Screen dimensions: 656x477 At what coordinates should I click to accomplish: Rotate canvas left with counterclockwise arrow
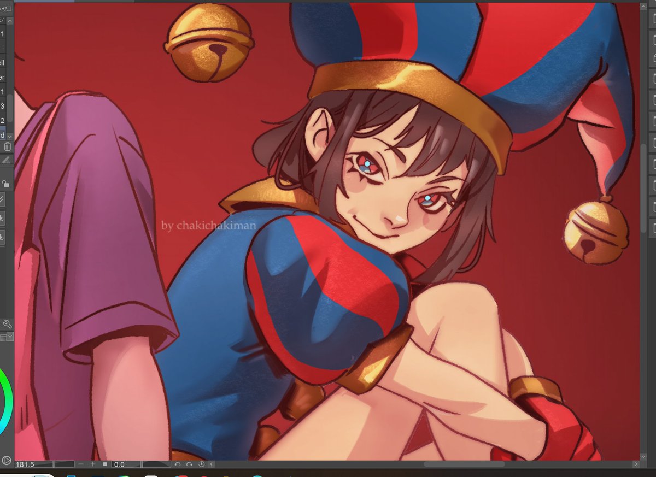(x=177, y=464)
